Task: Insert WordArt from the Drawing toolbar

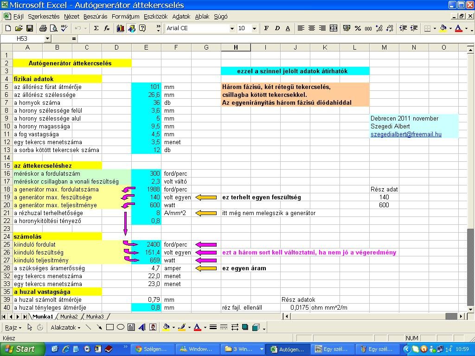Action: 142,327
